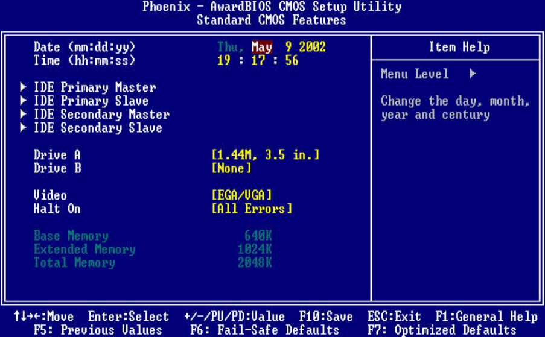Change the Halt On value All Errors

(x=252, y=209)
